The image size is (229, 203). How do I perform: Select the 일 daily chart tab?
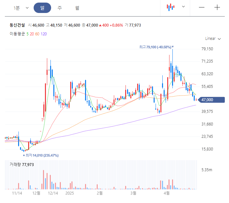[x=42, y=8]
